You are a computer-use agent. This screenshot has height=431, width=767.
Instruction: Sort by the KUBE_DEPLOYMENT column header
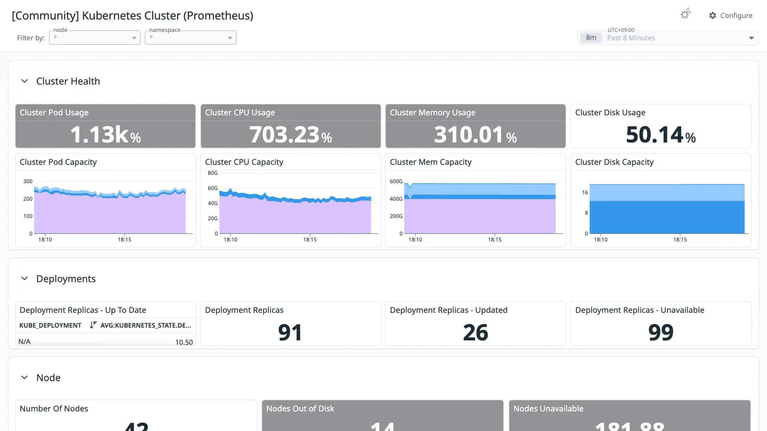click(50, 325)
